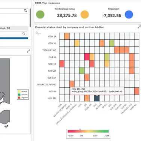
Task: Click the search magnifier in the top filter box
Action: pyautogui.click(x=25, y=11)
